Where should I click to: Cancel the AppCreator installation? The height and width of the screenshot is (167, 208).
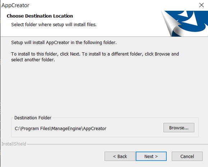pos(187,156)
